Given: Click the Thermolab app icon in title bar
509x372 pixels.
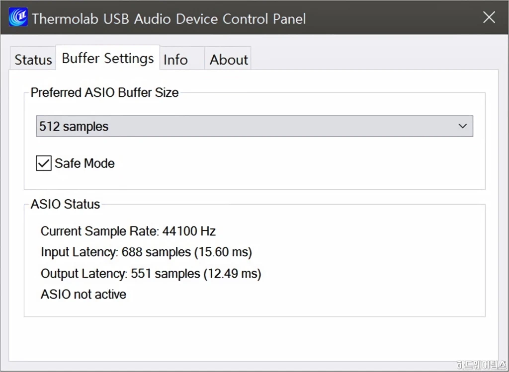Looking at the screenshot, I should coord(18,17).
